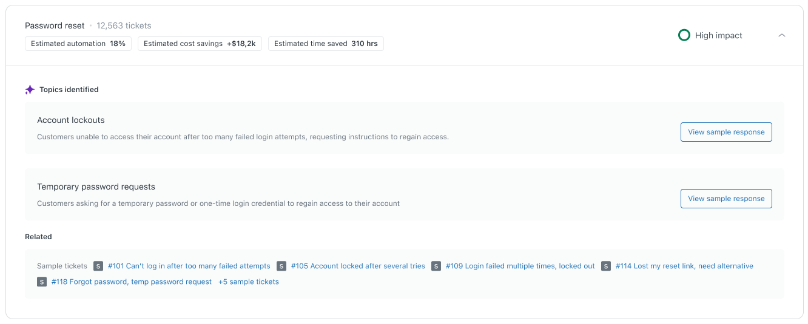Click the Estimated cost savings badge
Viewport: 808px width, 324px height.
tap(200, 44)
